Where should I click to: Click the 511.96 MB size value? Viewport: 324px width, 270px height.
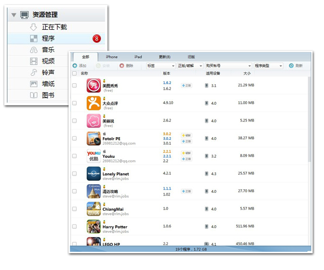(245, 226)
